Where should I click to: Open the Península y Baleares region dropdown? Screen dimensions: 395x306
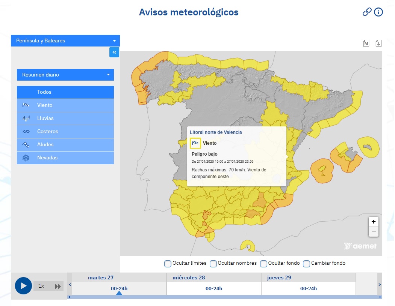point(65,40)
